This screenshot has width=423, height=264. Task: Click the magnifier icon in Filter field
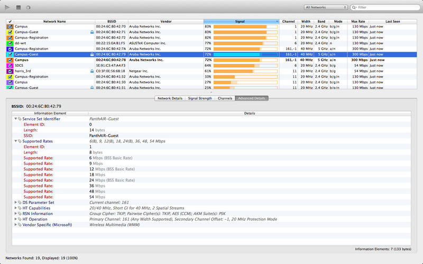(354, 7)
